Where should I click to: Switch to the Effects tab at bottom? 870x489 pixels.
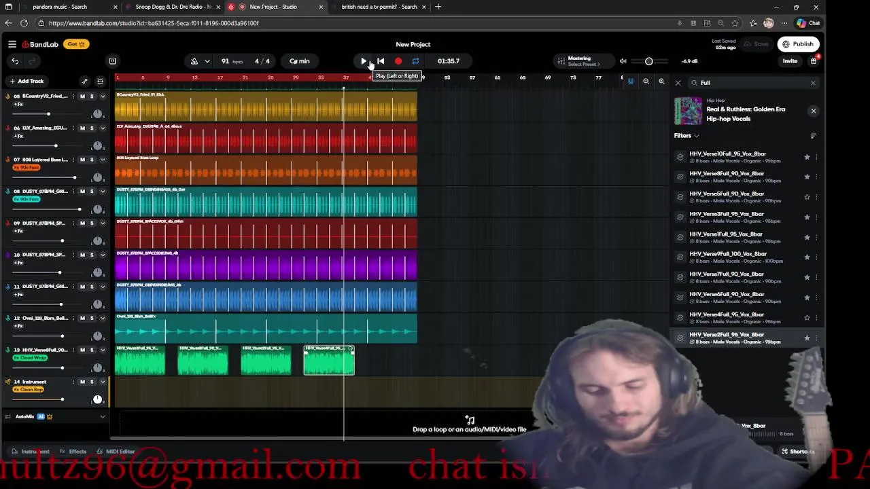tap(73, 452)
